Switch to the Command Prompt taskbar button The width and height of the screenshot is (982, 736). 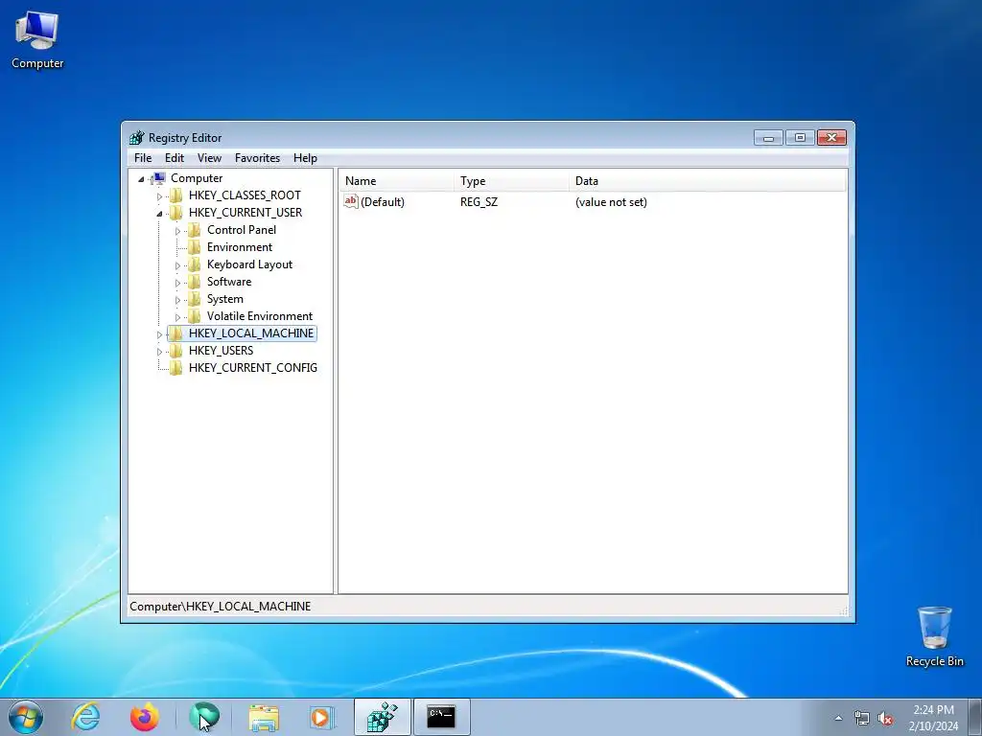[441, 717]
